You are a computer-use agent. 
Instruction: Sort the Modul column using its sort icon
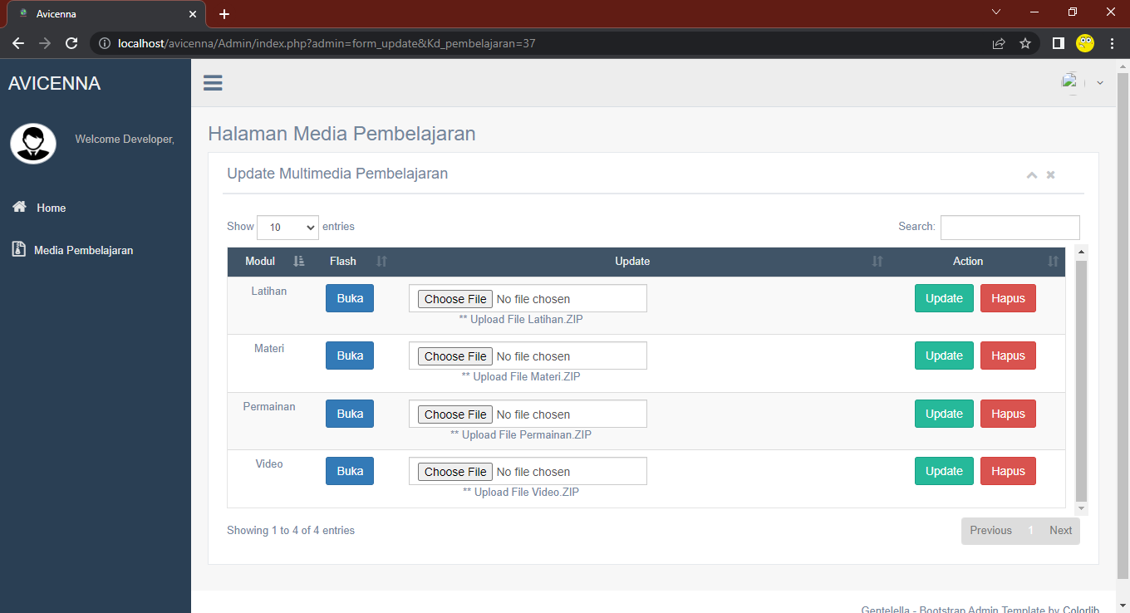[299, 261]
